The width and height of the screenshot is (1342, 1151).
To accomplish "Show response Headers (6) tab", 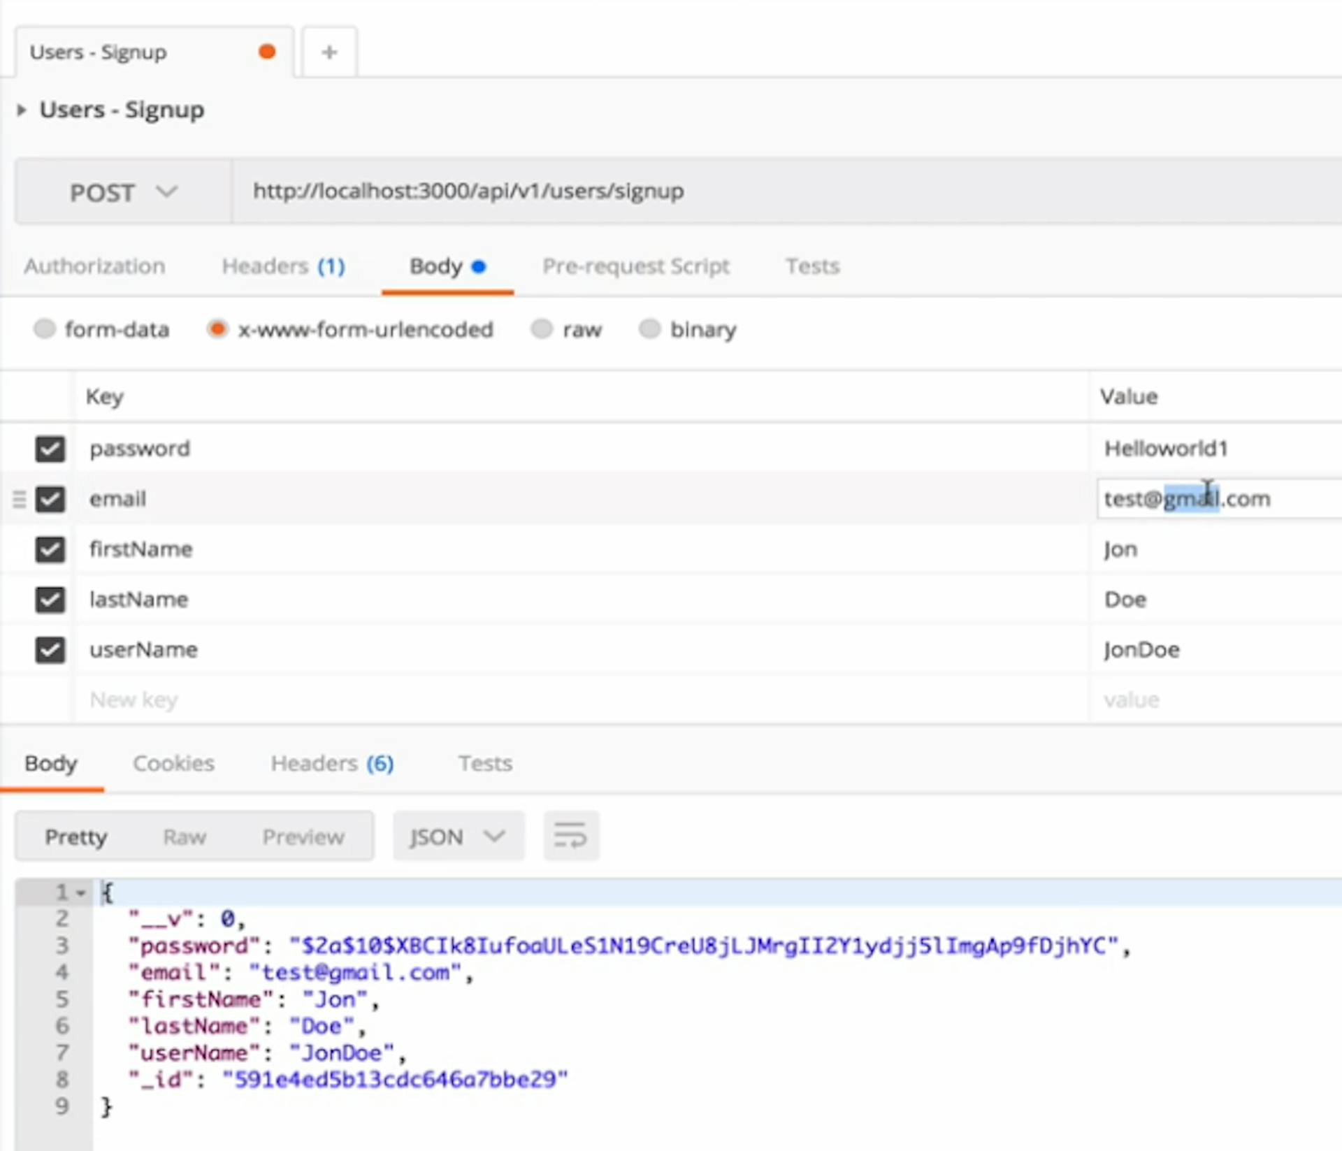I will click(332, 763).
